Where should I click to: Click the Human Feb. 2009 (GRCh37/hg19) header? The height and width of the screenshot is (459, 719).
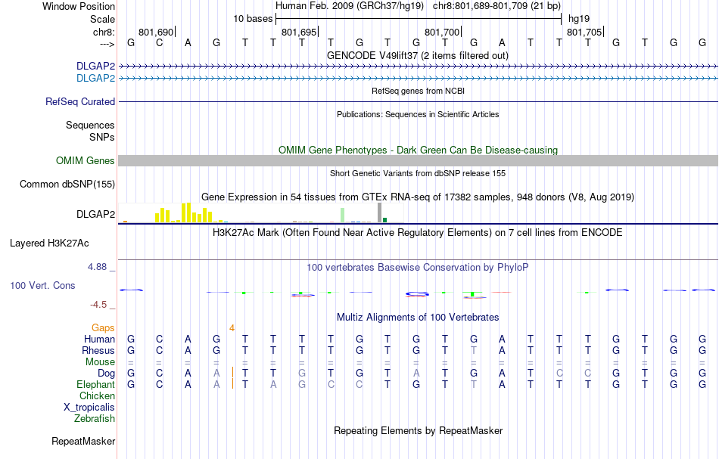[350, 6]
